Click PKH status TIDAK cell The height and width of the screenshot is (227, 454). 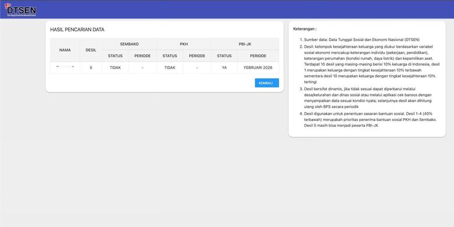[170, 68]
